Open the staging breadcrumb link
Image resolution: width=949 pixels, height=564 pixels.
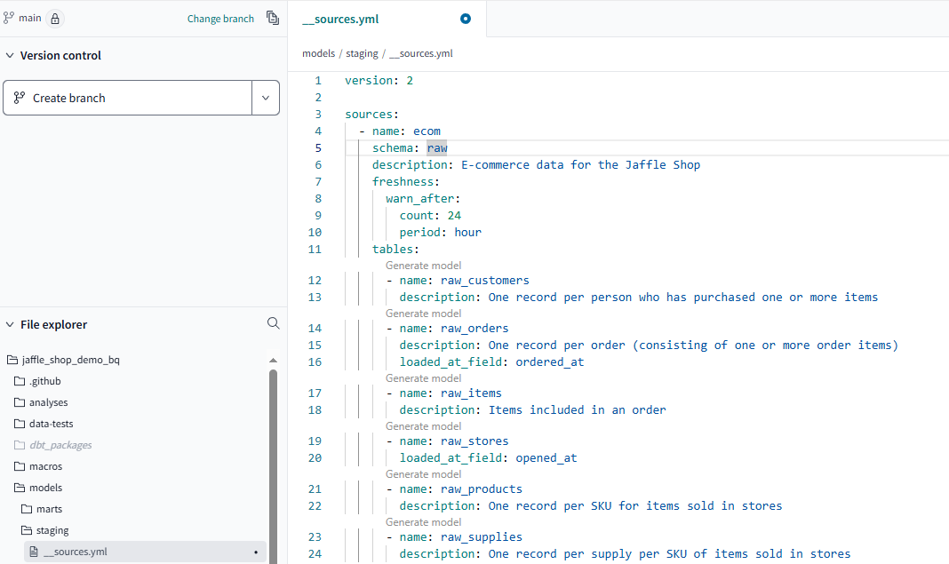click(x=362, y=53)
